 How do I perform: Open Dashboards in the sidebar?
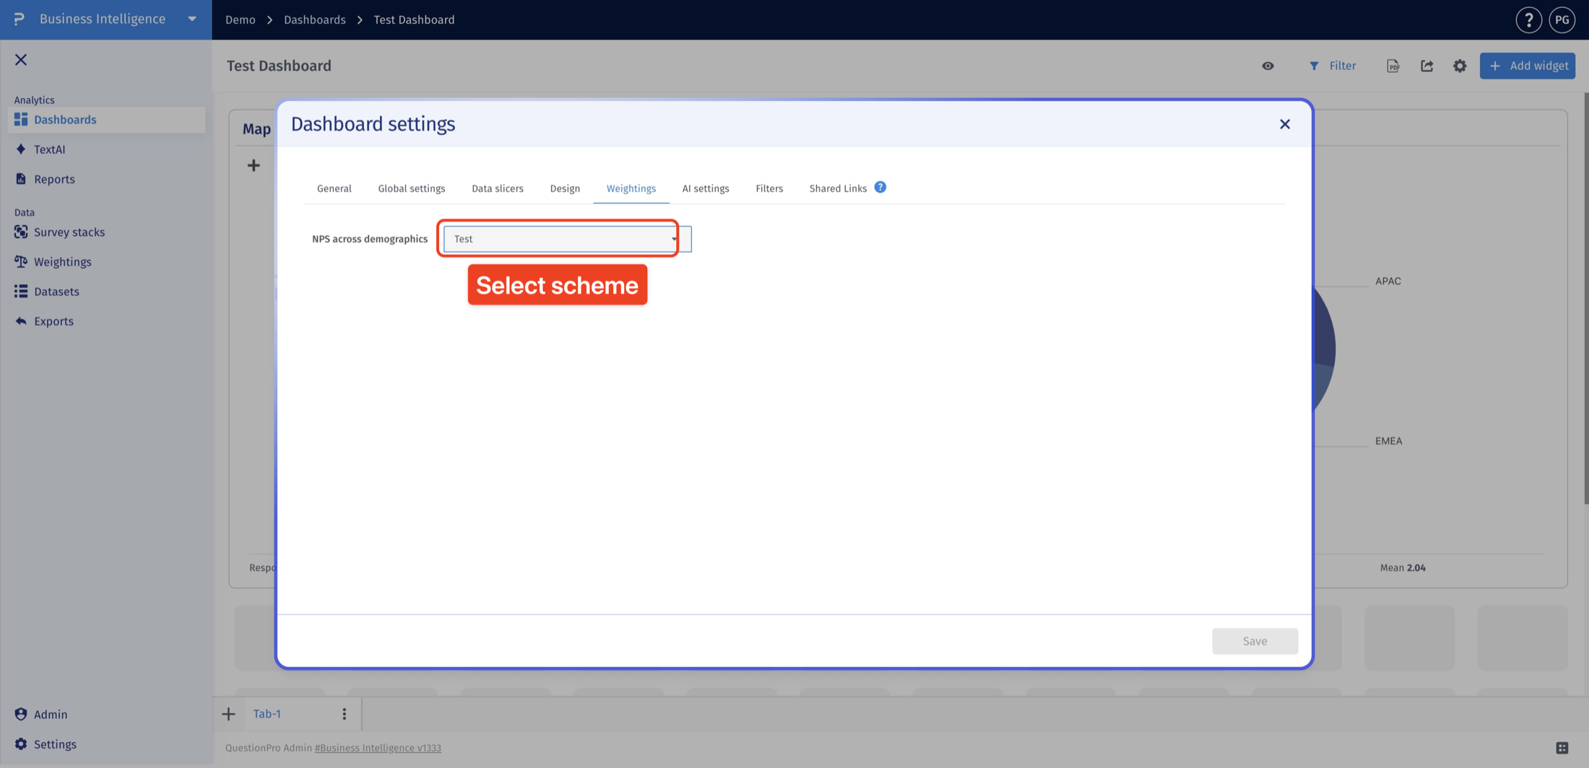tap(106, 120)
